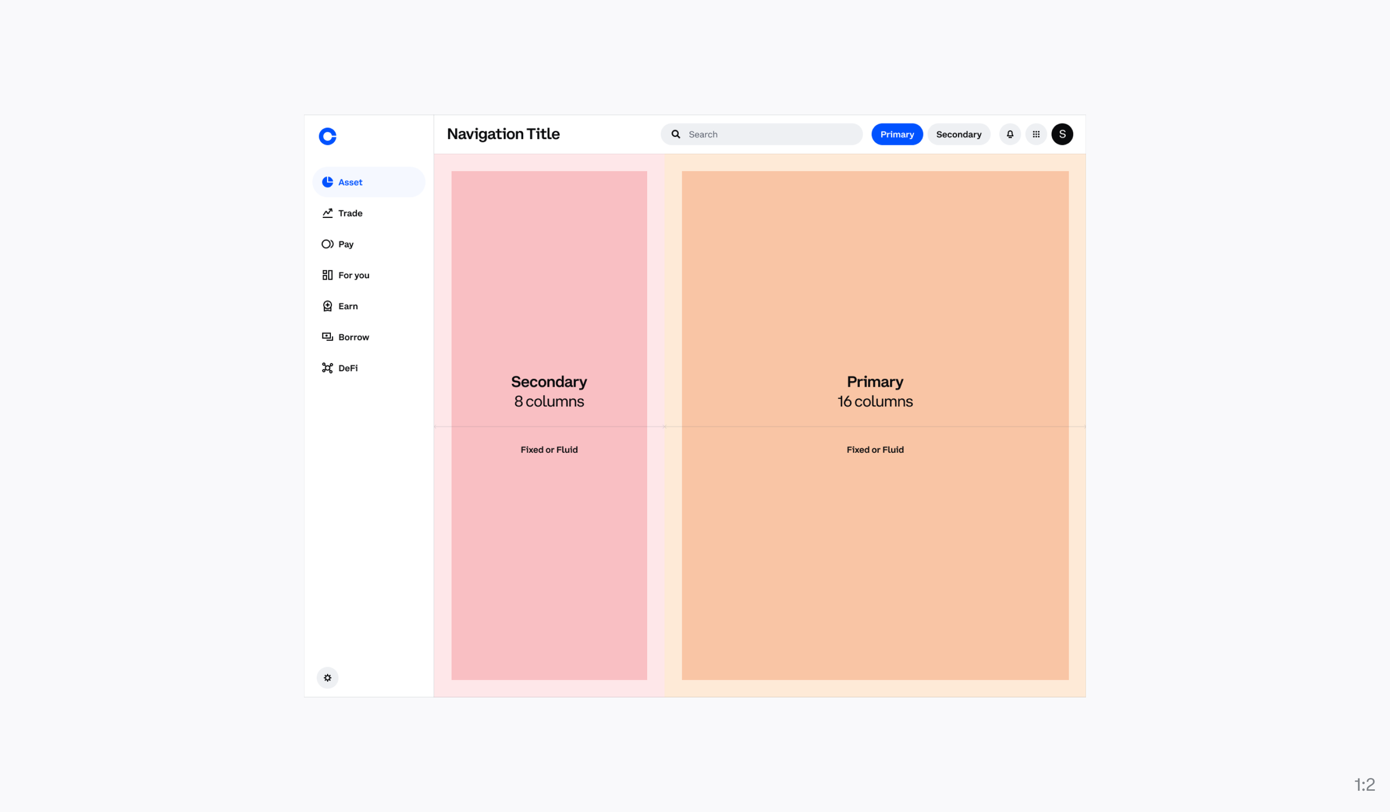Click the Coinbase logo in the sidebar
The height and width of the screenshot is (812, 1390).
tap(327, 136)
